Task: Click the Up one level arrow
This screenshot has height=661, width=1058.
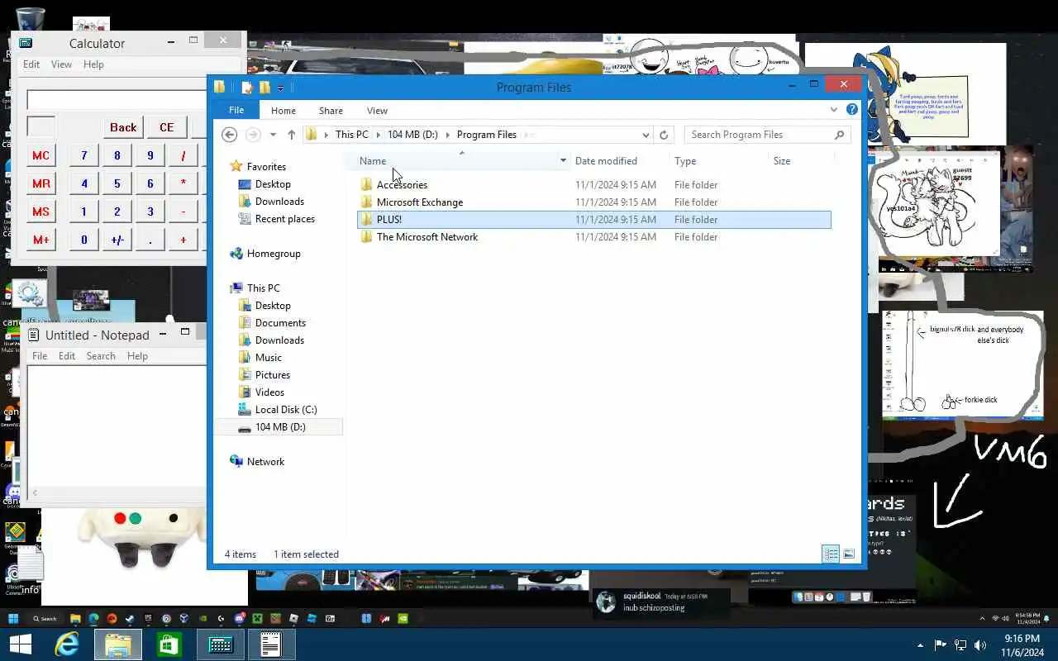Action: coord(291,135)
